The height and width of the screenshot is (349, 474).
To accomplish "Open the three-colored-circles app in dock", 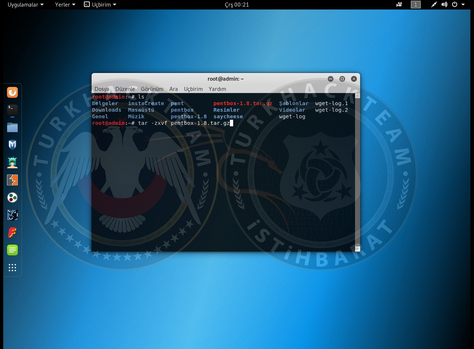I will click(x=12, y=197).
